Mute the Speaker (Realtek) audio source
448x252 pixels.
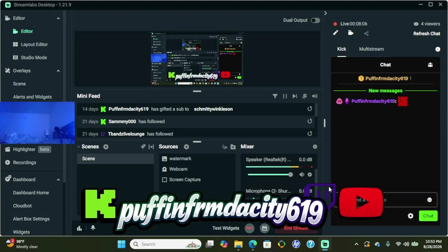(x=302, y=174)
